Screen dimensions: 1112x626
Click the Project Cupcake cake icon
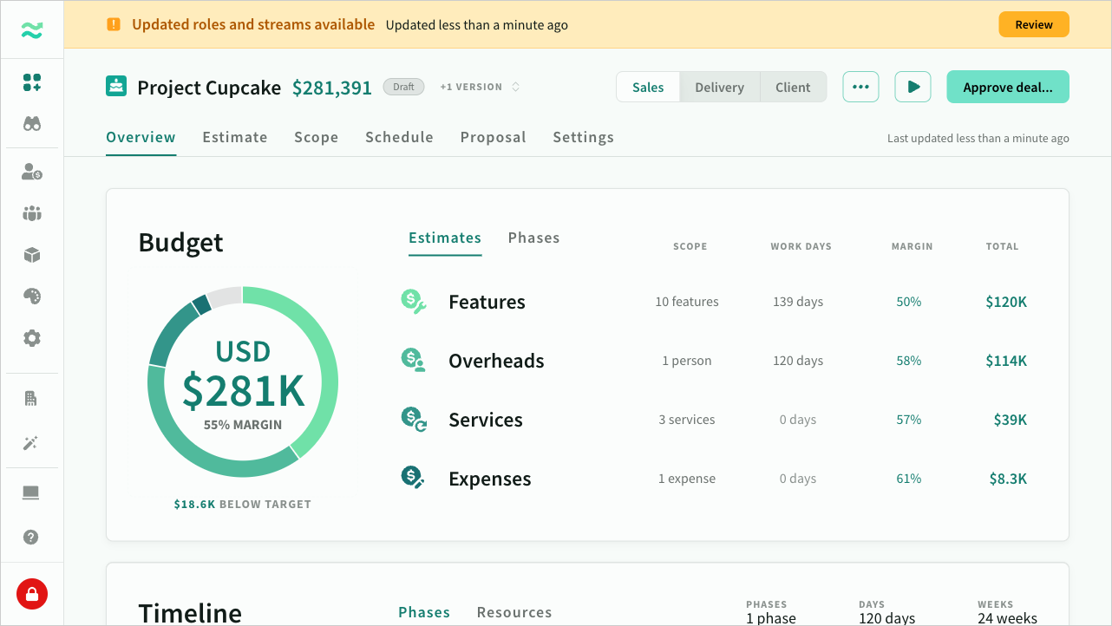tap(116, 87)
